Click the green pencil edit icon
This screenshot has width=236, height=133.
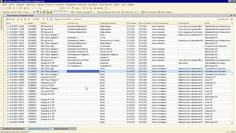(x=21, y=19)
